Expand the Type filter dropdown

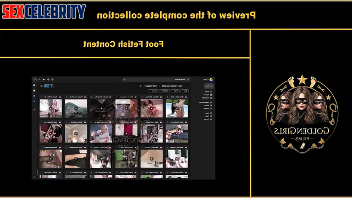pyautogui.click(x=185, y=91)
